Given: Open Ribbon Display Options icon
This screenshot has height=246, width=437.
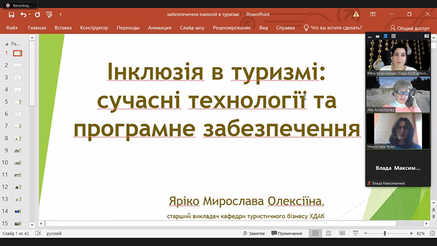Looking at the screenshot, I should tap(373, 14).
